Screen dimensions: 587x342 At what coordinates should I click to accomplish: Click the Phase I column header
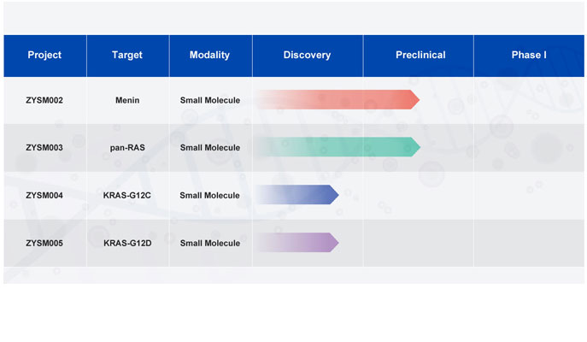(529, 56)
